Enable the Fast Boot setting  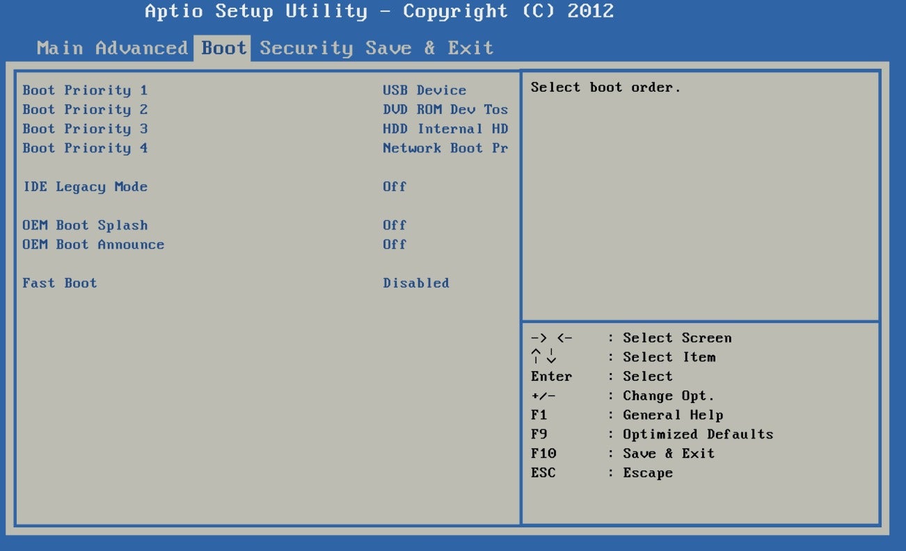pos(58,283)
